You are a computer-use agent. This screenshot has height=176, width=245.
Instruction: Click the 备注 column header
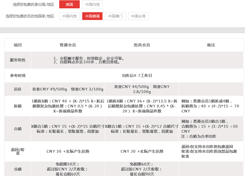pyautogui.click(x=211, y=45)
